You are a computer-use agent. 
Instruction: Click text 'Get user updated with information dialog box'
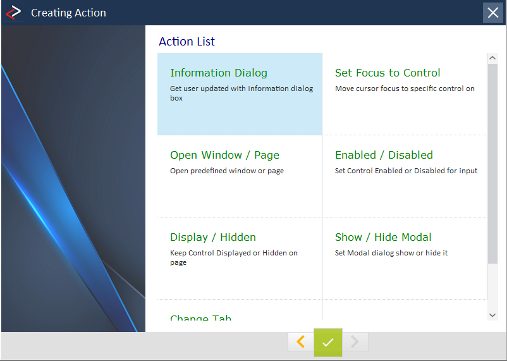241,93
